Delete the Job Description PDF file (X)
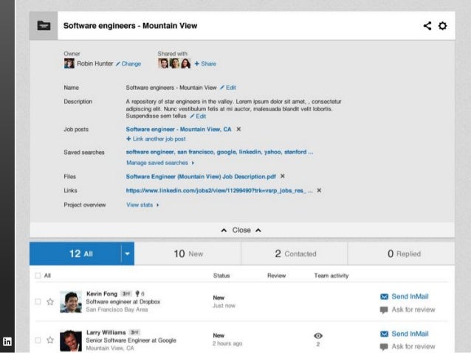471x353 pixels. pyautogui.click(x=283, y=176)
